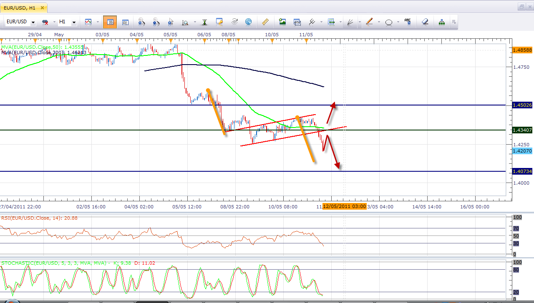The height and width of the screenshot is (303, 534).
Task: Click the orange marker under 10/05
Action: click(x=272, y=40)
